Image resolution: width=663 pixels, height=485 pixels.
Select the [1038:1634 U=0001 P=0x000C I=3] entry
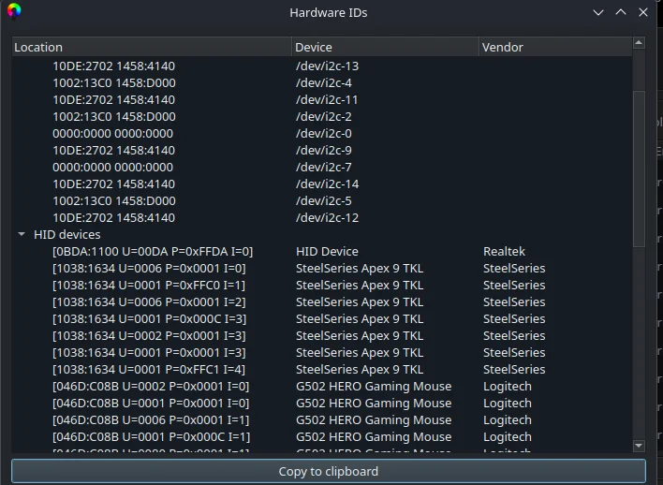pyautogui.click(x=149, y=319)
